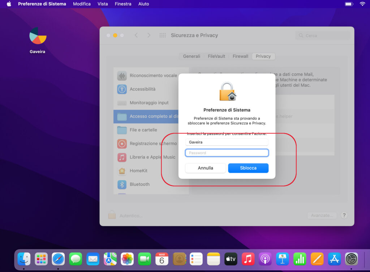The image size is (370, 272).
Task: Click the Avanzate button
Action: (322, 215)
